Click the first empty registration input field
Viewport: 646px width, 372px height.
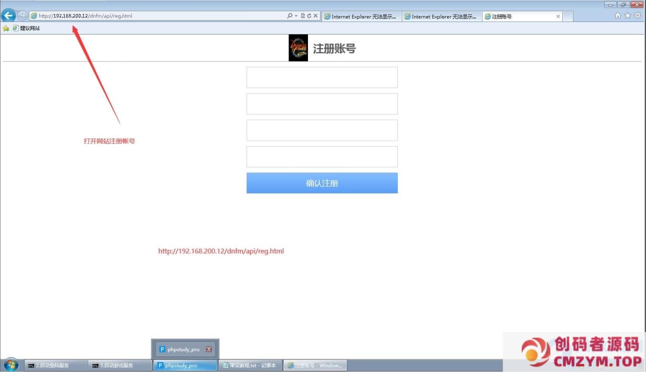coord(321,77)
